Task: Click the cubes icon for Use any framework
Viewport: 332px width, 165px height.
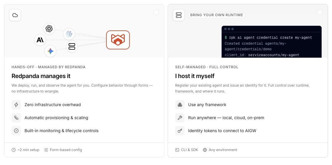Action: click(x=180, y=105)
